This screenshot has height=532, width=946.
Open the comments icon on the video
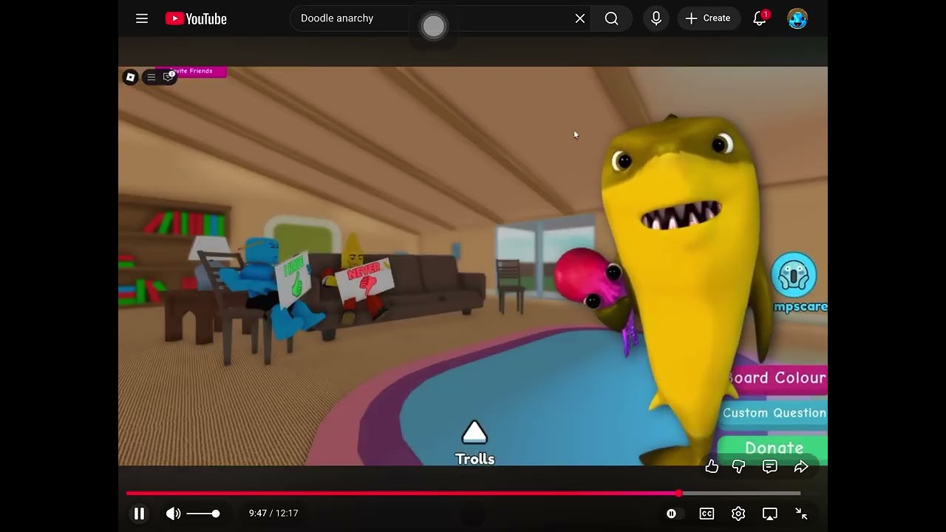coord(770,466)
